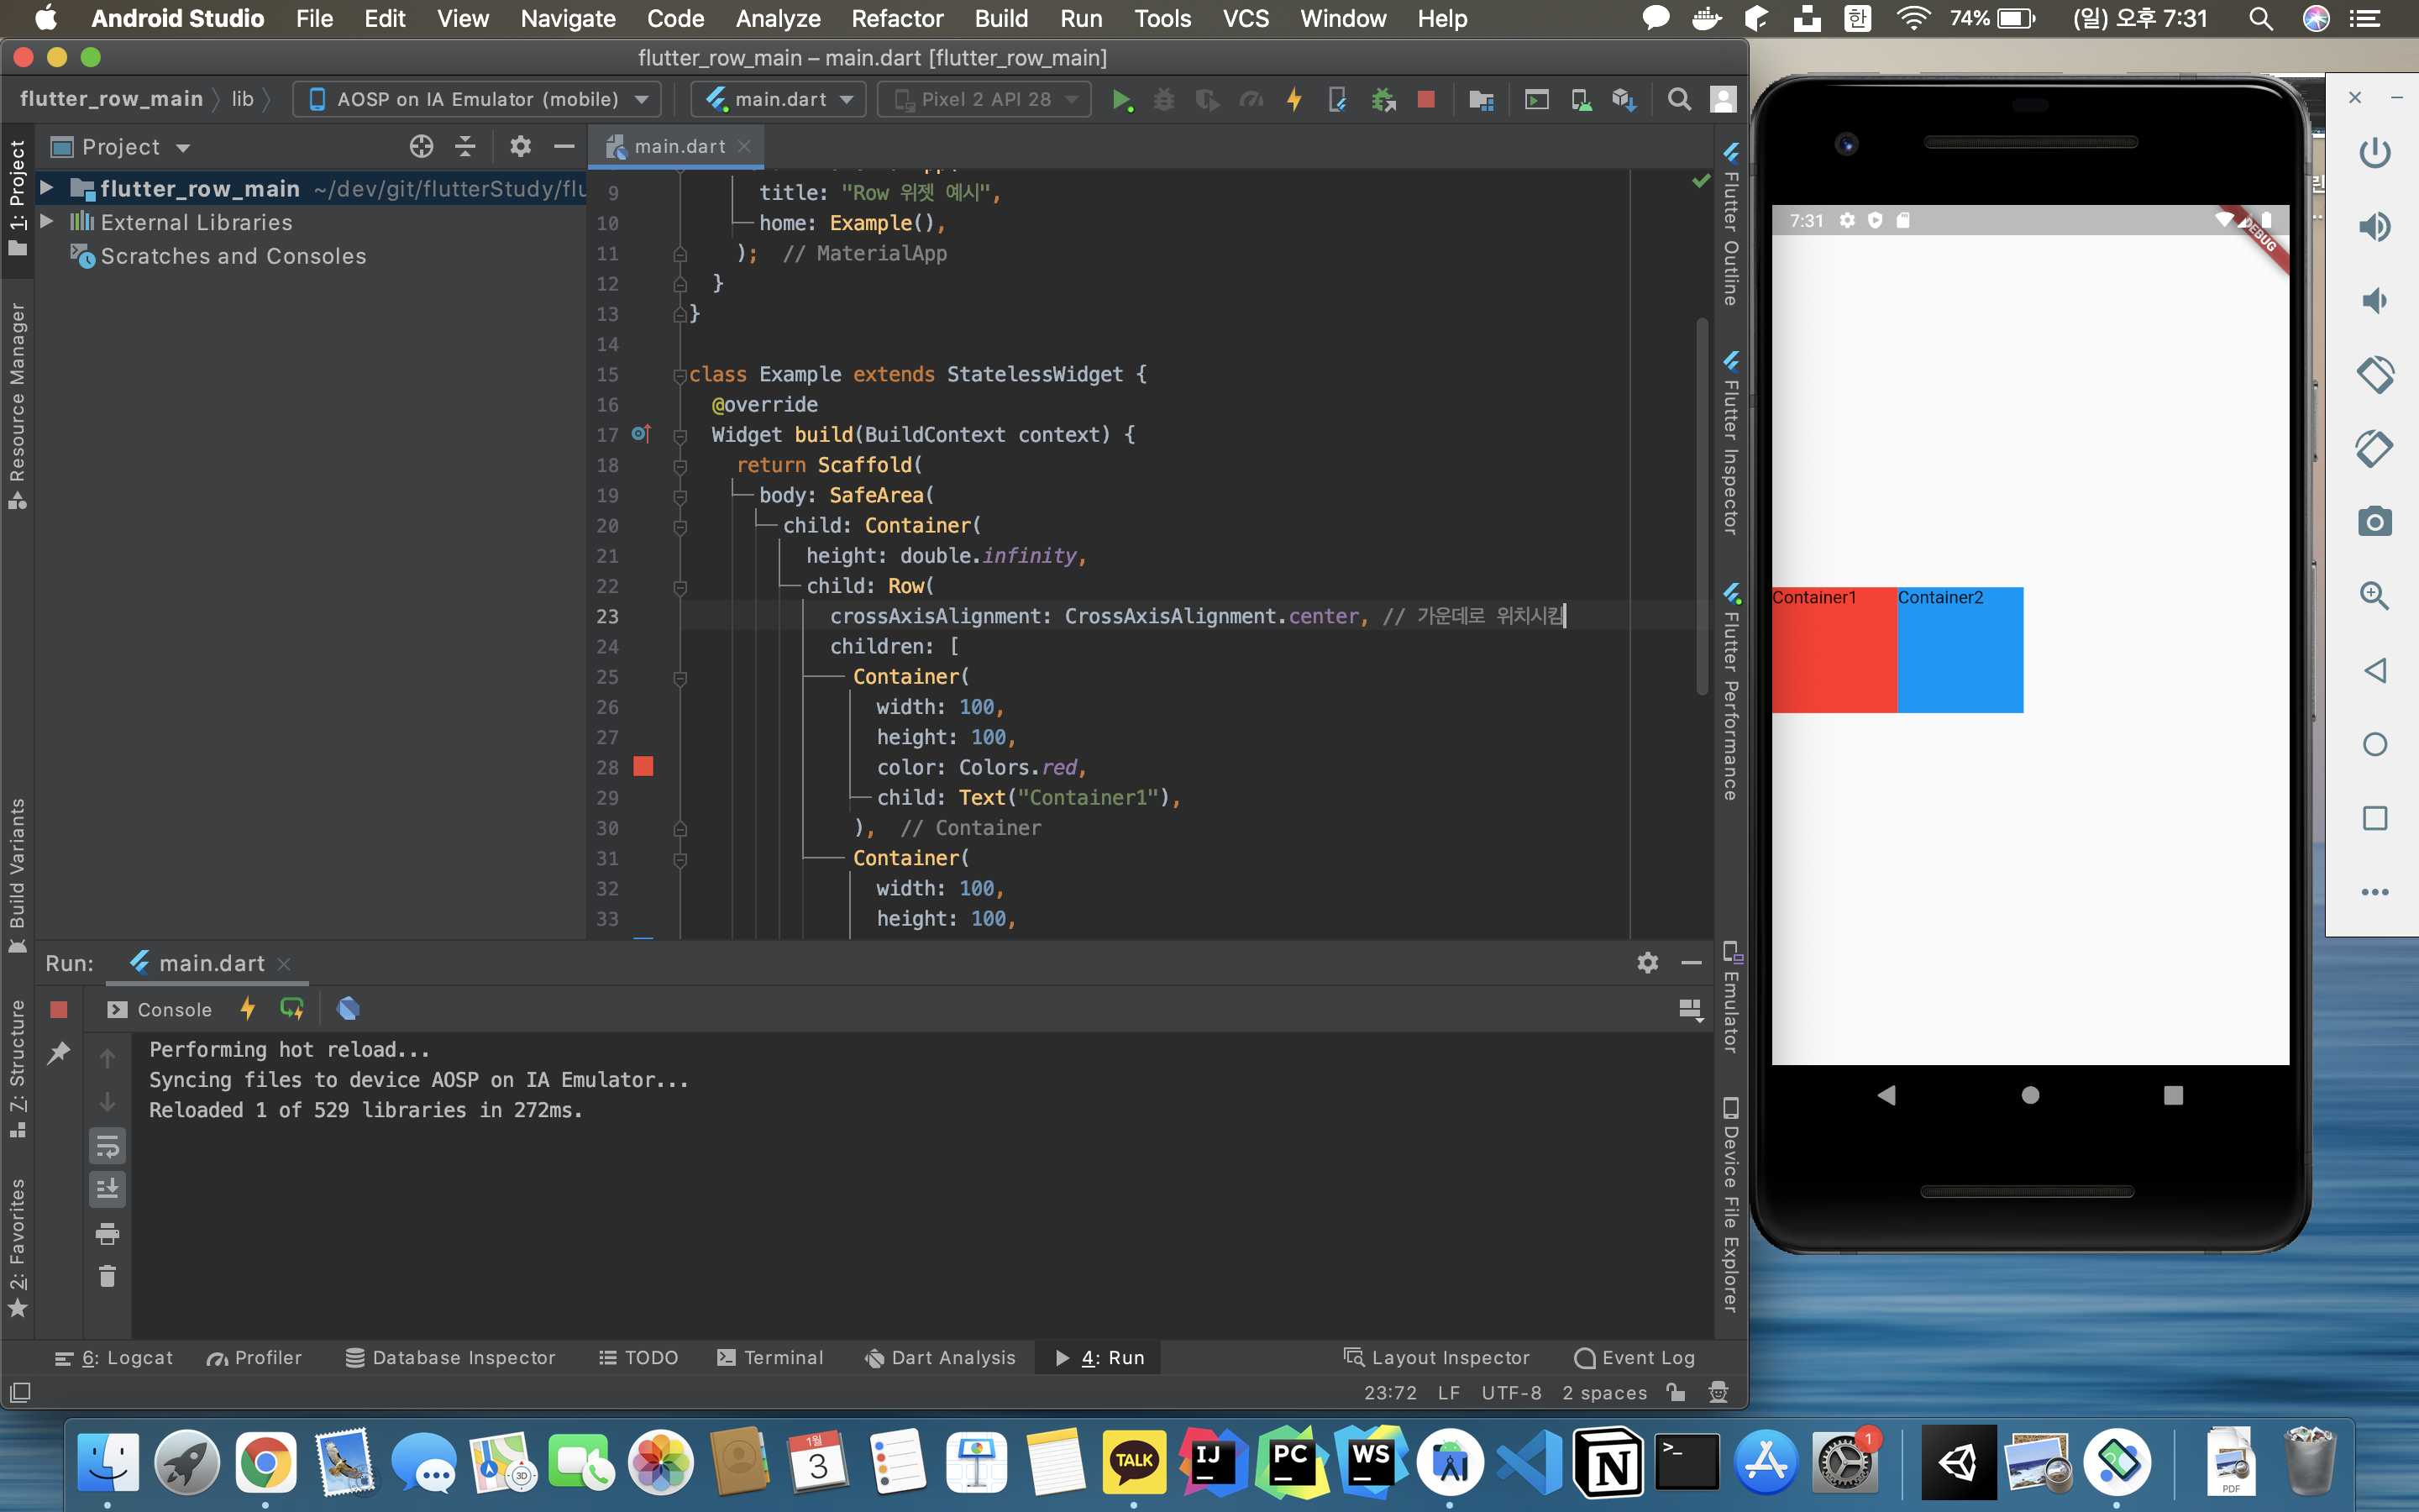Click the Debug bug icon in toolbar
The image size is (2419, 1512).
click(x=1163, y=99)
